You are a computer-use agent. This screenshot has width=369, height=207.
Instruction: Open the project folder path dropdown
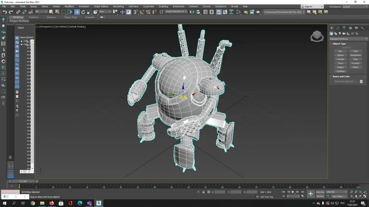click(x=284, y=12)
